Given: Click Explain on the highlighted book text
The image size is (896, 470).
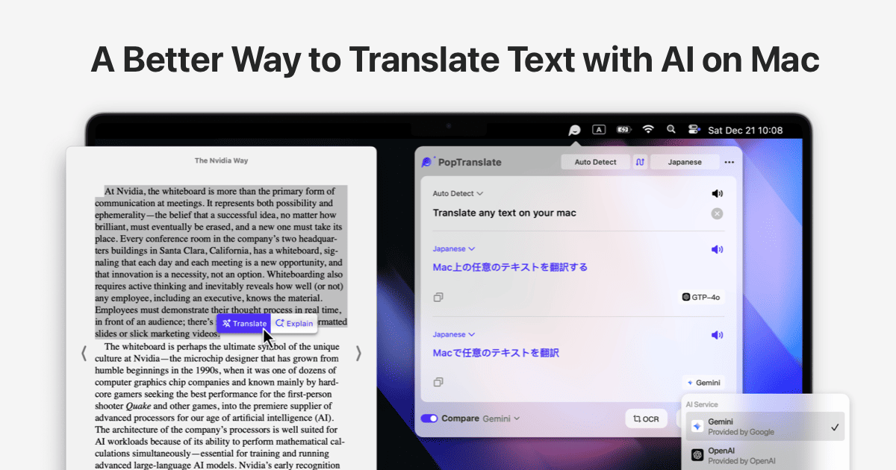Looking at the screenshot, I should pos(294,323).
